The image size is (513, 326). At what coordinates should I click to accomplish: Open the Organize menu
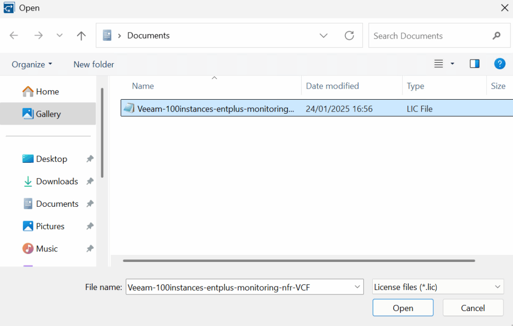pyautogui.click(x=32, y=65)
